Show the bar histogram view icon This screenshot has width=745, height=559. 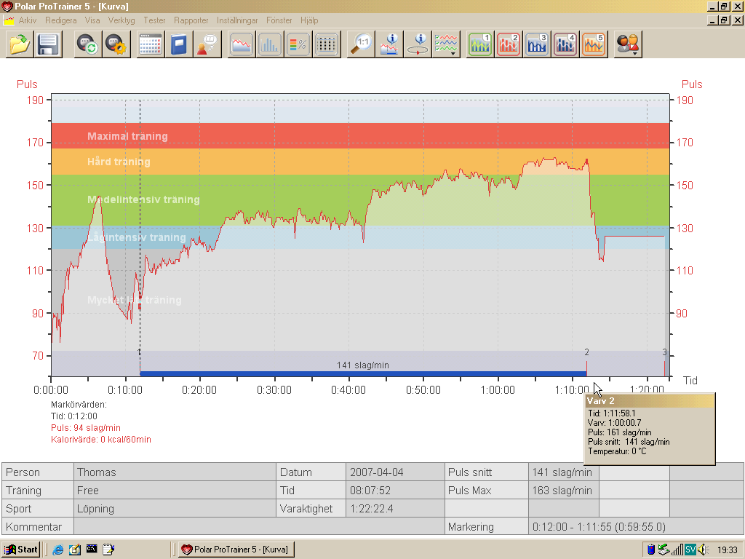coord(270,44)
